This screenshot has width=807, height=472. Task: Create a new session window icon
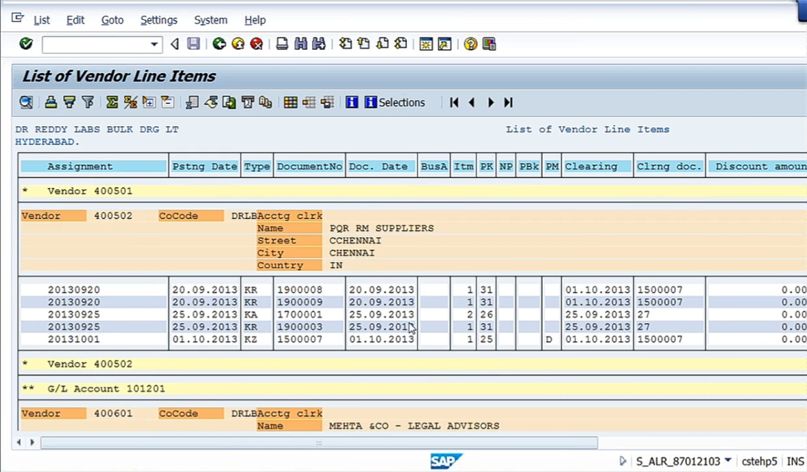pos(426,44)
